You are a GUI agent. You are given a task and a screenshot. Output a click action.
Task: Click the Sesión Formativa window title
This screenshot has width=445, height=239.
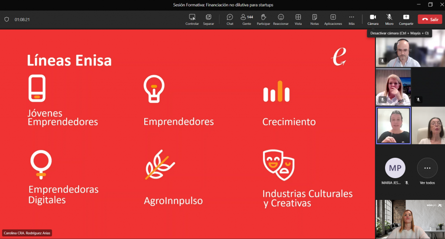tap(223, 5)
